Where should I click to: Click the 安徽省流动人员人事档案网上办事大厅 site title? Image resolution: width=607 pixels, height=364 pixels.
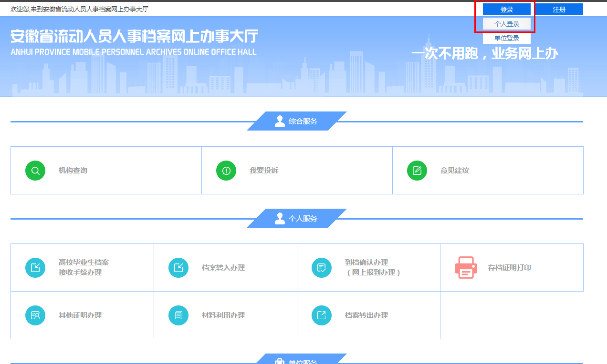(x=135, y=36)
